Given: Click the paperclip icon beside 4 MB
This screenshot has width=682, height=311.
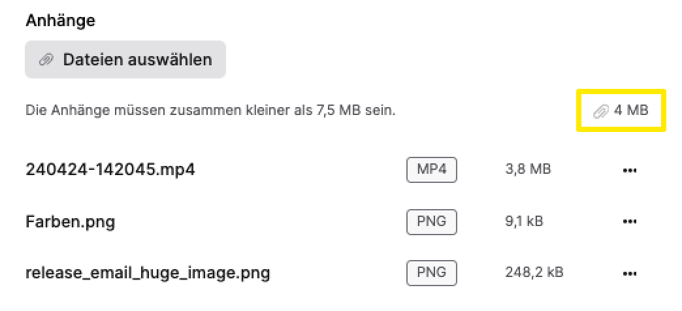Looking at the screenshot, I should tap(600, 111).
